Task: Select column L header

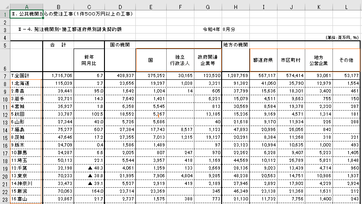Action: click(x=347, y=5)
